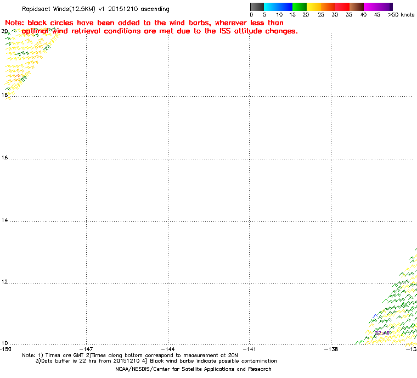Click the NOAA/NESDIS Center credit line

(x=193, y=369)
